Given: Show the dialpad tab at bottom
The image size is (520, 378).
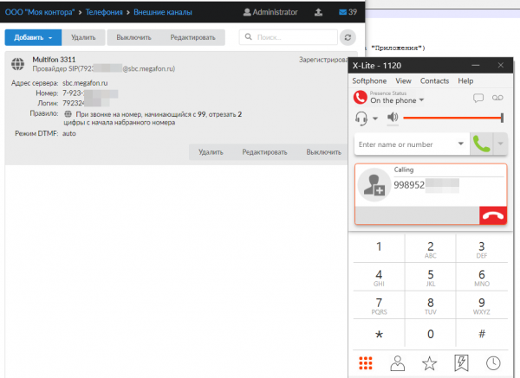Looking at the screenshot, I should click(x=367, y=363).
